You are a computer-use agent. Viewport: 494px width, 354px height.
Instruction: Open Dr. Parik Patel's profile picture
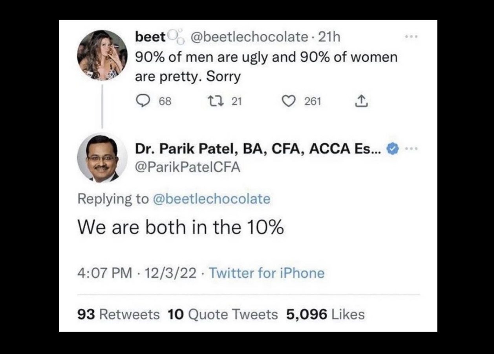click(x=102, y=158)
